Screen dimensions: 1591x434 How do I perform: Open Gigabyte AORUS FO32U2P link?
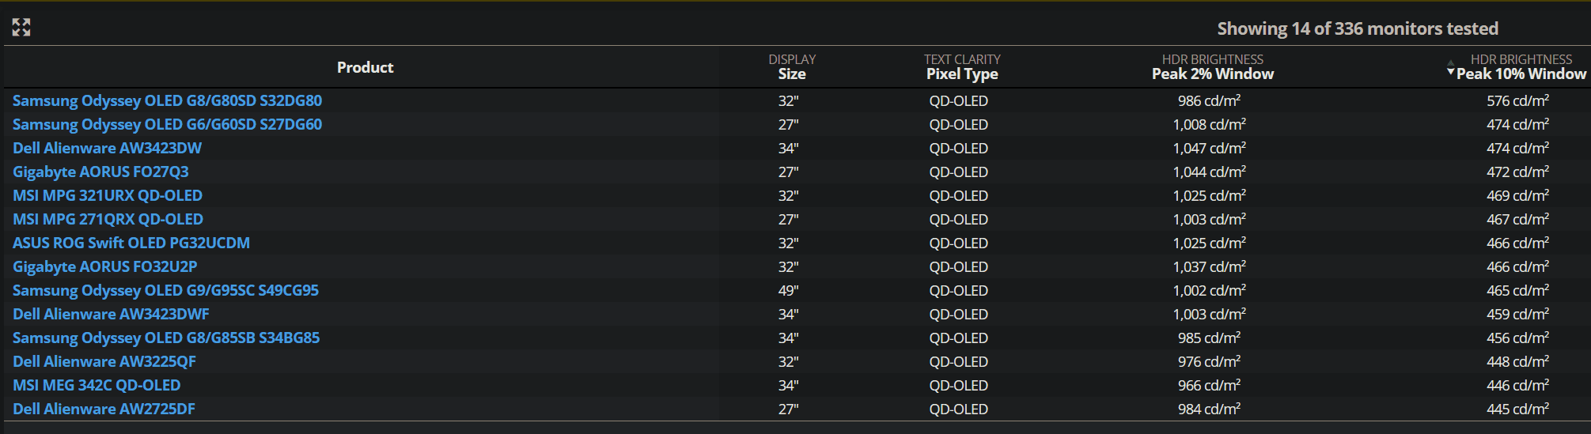pos(105,266)
